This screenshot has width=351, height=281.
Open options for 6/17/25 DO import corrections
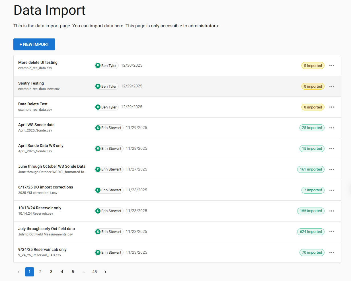[332, 190]
